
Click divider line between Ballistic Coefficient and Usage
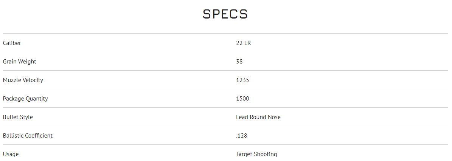(x=225, y=144)
